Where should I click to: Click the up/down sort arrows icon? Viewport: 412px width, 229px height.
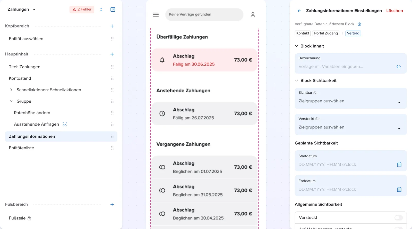pos(101,10)
